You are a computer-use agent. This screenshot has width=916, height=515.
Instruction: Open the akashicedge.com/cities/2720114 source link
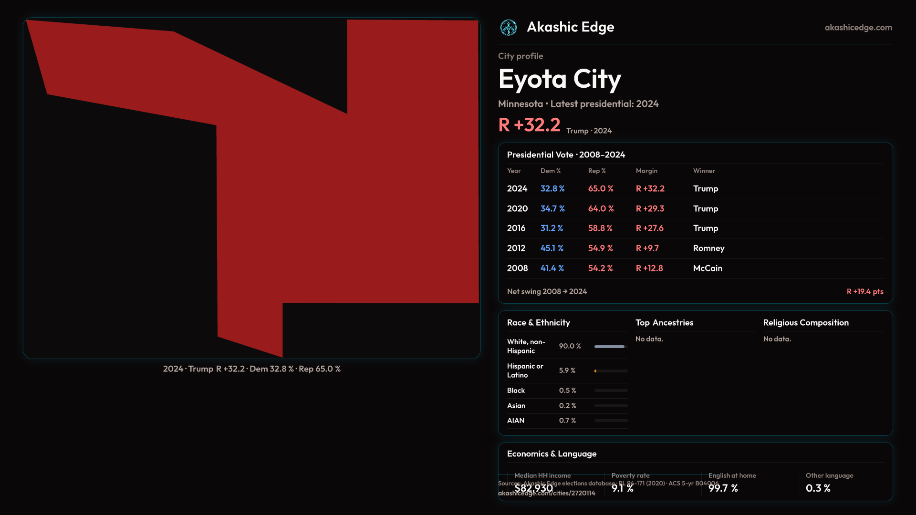click(x=546, y=494)
